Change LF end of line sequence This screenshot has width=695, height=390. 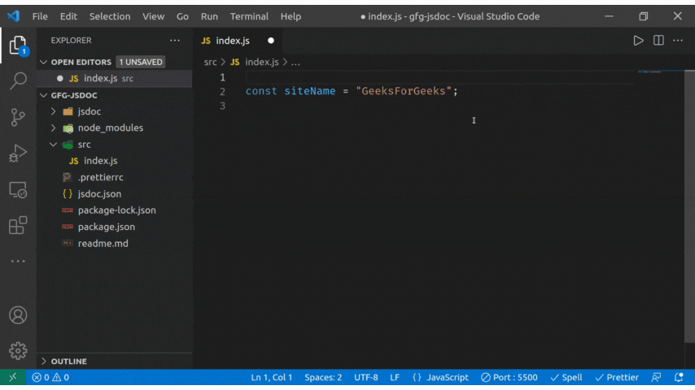point(395,377)
